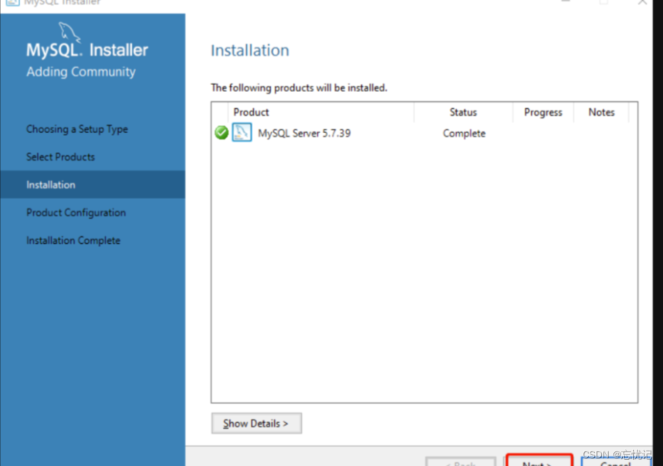Click the Adding Community subtitle
The image size is (663, 466).
[x=81, y=72]
